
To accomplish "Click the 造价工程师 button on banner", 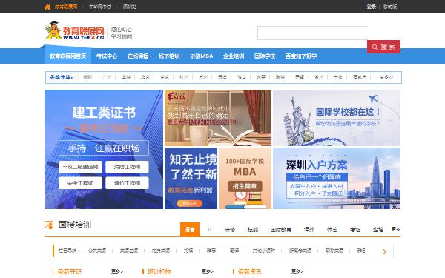I will pos(127,183).
